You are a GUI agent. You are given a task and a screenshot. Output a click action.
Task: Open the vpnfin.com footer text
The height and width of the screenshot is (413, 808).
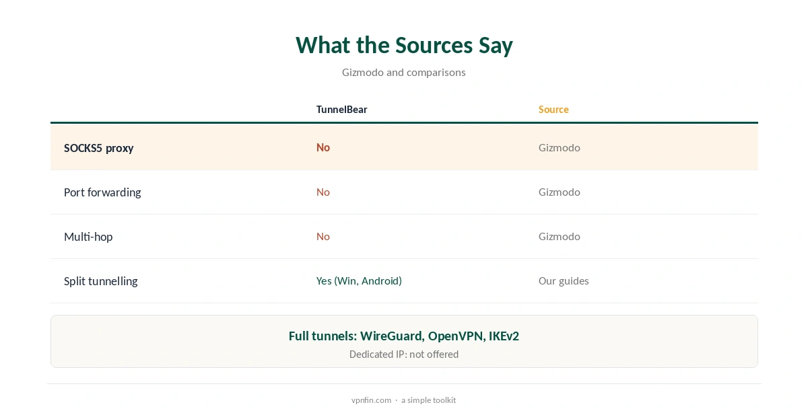point(371,400)
